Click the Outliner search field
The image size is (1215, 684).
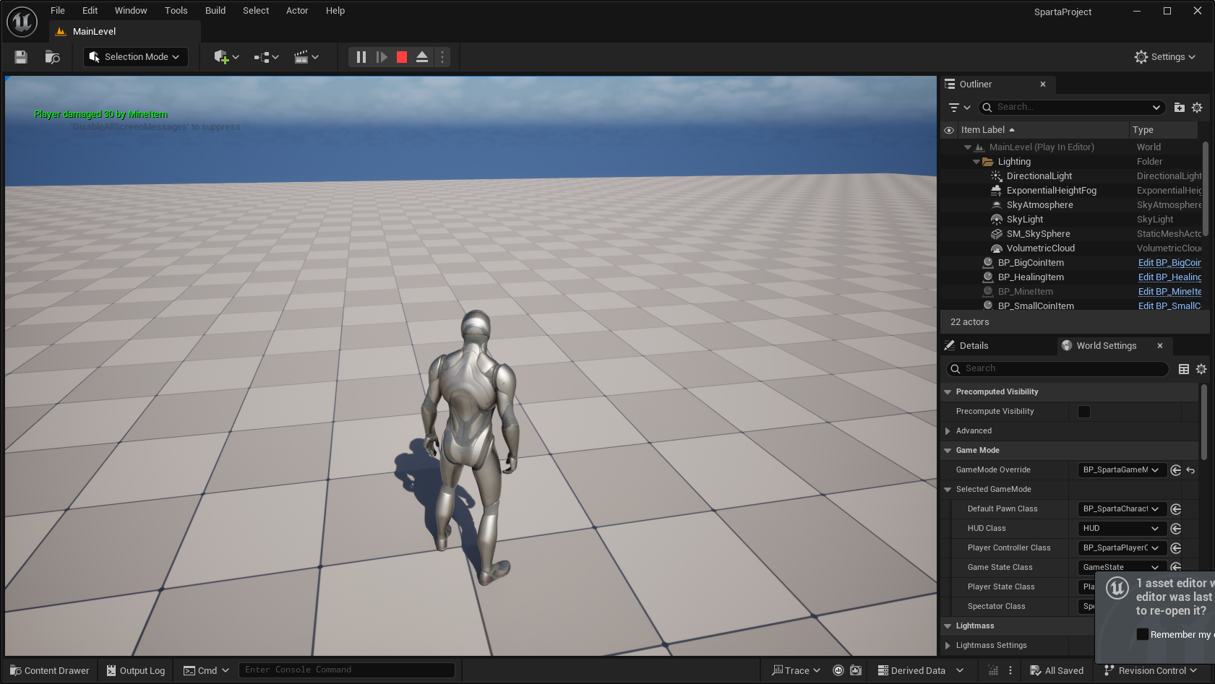(x=1071, y=108)
